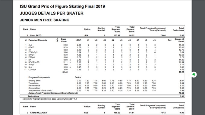Screen dimensions: 205x115
Task: Select the ISU Grand Prix document title
Action: click(x=62, y=6)
